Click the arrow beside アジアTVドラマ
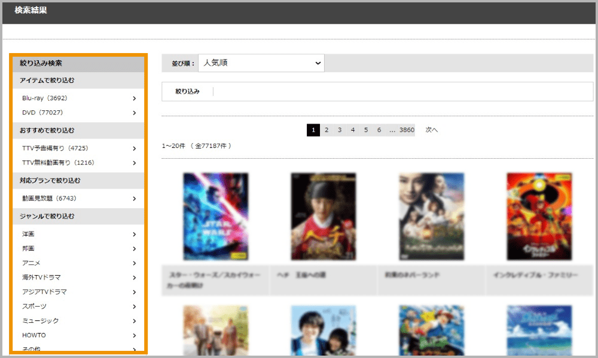This screenshot has width=598, height=358. point(134,292)
